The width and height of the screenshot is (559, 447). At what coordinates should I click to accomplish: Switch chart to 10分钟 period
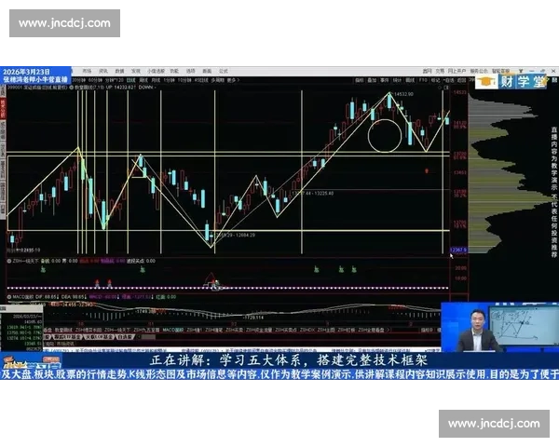[x=184, y=80]
